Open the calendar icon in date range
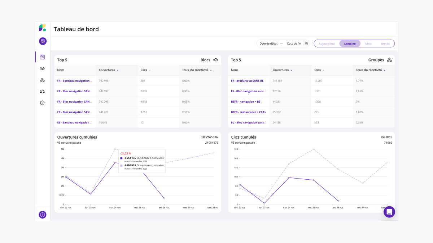 click(306, 44)
